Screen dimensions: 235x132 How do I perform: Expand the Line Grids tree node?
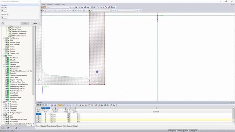[4, 111]
